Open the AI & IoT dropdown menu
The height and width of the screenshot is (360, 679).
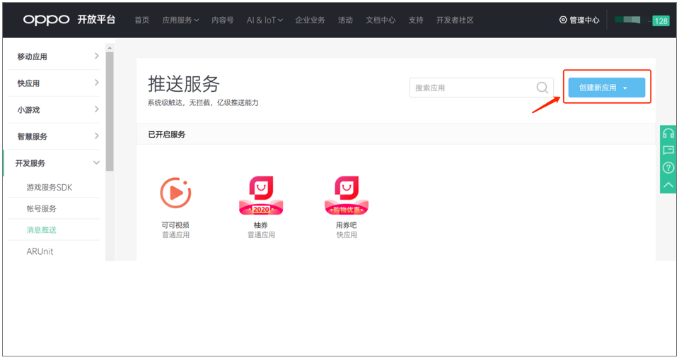(265, 20)
